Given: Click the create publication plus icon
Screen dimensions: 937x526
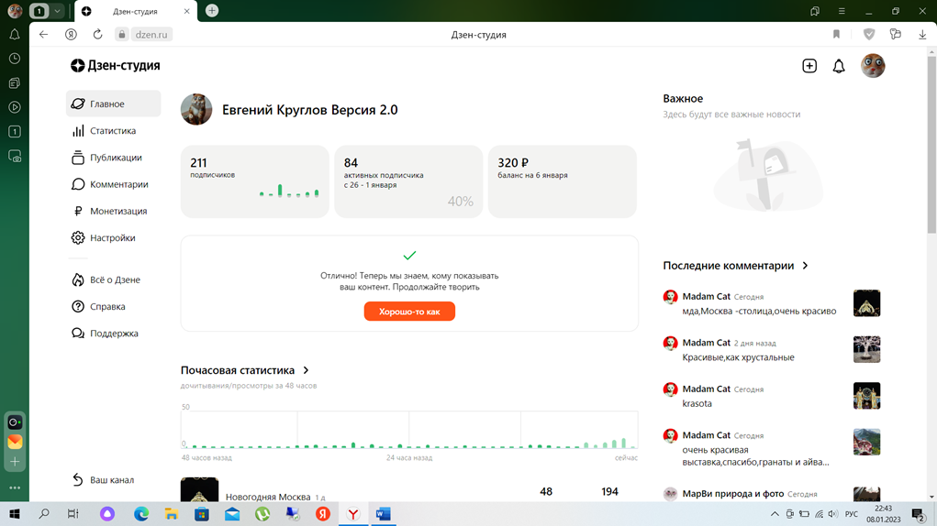Looking at the screenshot, I should tap(809, 66).
